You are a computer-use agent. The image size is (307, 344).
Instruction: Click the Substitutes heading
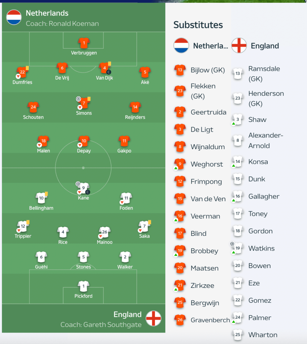[198, 25]
